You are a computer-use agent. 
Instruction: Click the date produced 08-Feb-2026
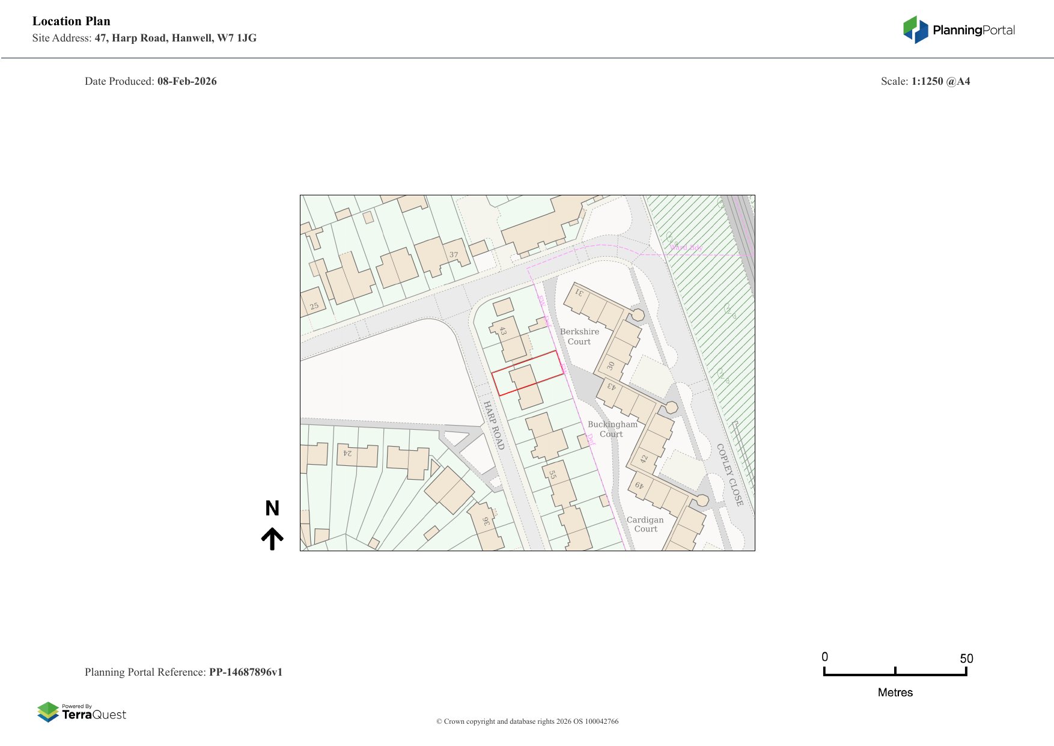187,81
